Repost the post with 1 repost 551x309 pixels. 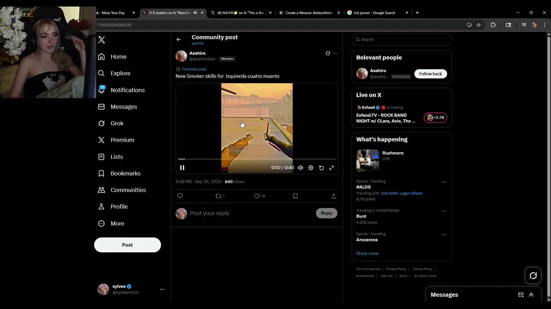220,196
